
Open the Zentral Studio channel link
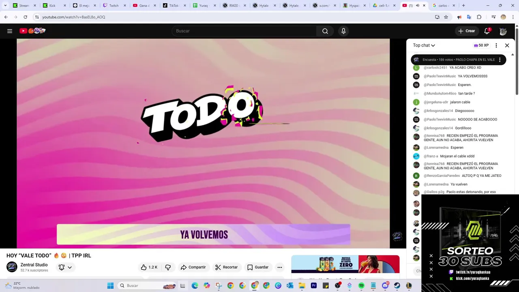coord(34,265)
